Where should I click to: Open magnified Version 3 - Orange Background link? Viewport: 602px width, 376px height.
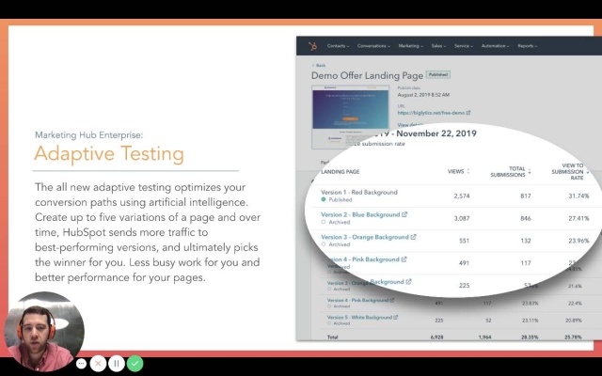point(365,237)
